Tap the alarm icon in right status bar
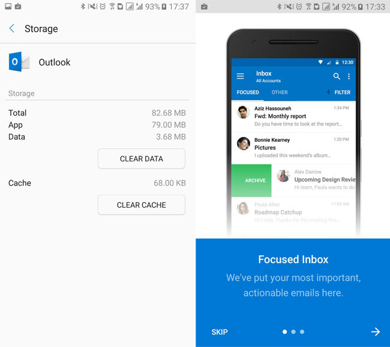Viewport: 390px width, 347px height. coord(299,7)
